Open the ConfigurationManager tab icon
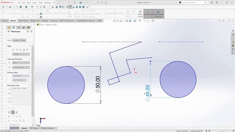This screenshot has width=235, height=132. [19, 27]
